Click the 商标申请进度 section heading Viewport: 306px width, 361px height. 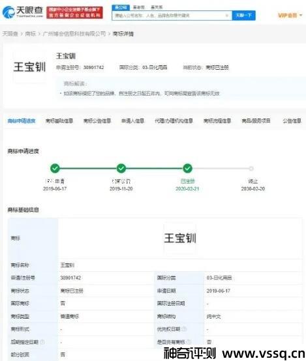23,151
